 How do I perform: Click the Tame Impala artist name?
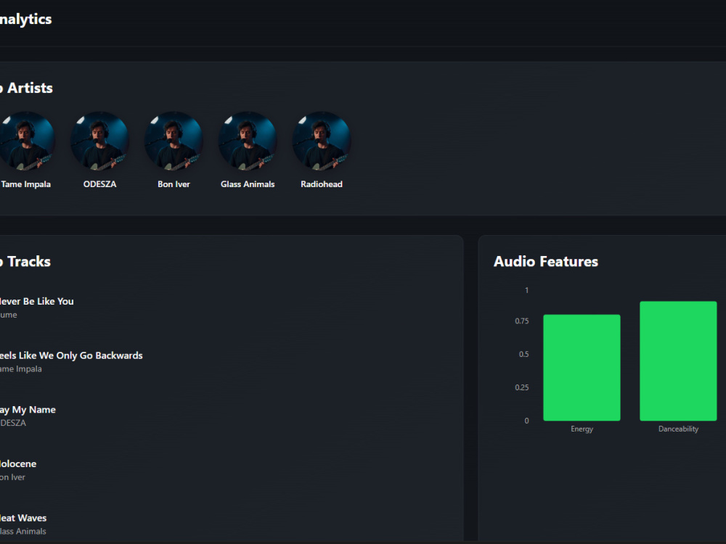[x=25, y=184]
